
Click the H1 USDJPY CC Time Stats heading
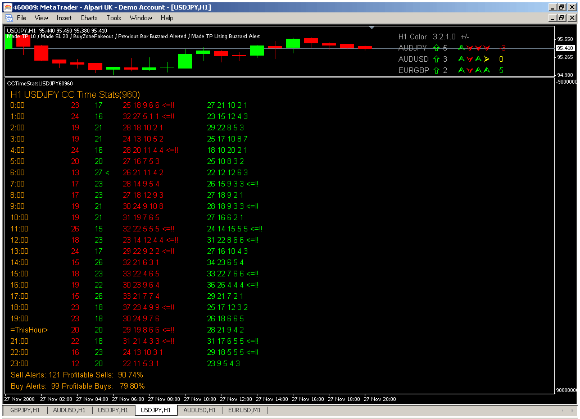tap(75, 94)
